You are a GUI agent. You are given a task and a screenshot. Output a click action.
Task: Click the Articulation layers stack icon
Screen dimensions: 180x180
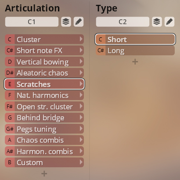(66, 22)
